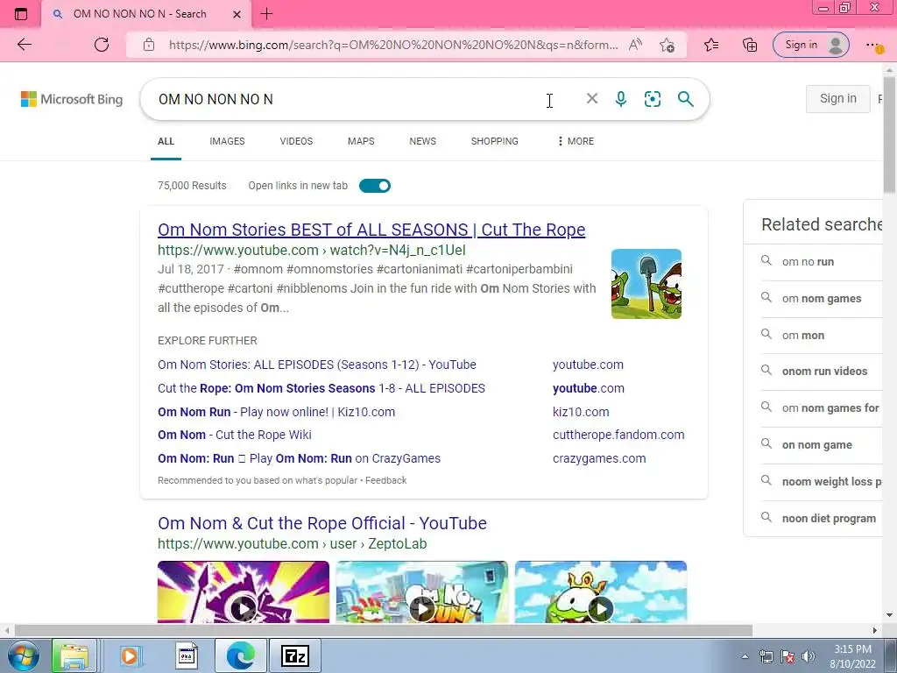Open Om Nom: Run on CrazyGames link
Screen dimensions: 897x673
click(300, 458)
